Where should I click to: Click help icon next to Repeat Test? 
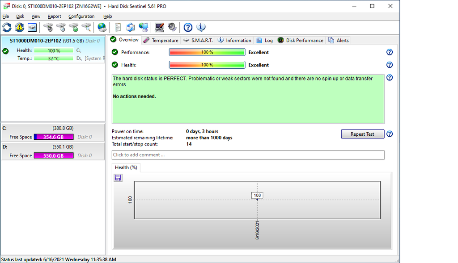pos(390,134)
